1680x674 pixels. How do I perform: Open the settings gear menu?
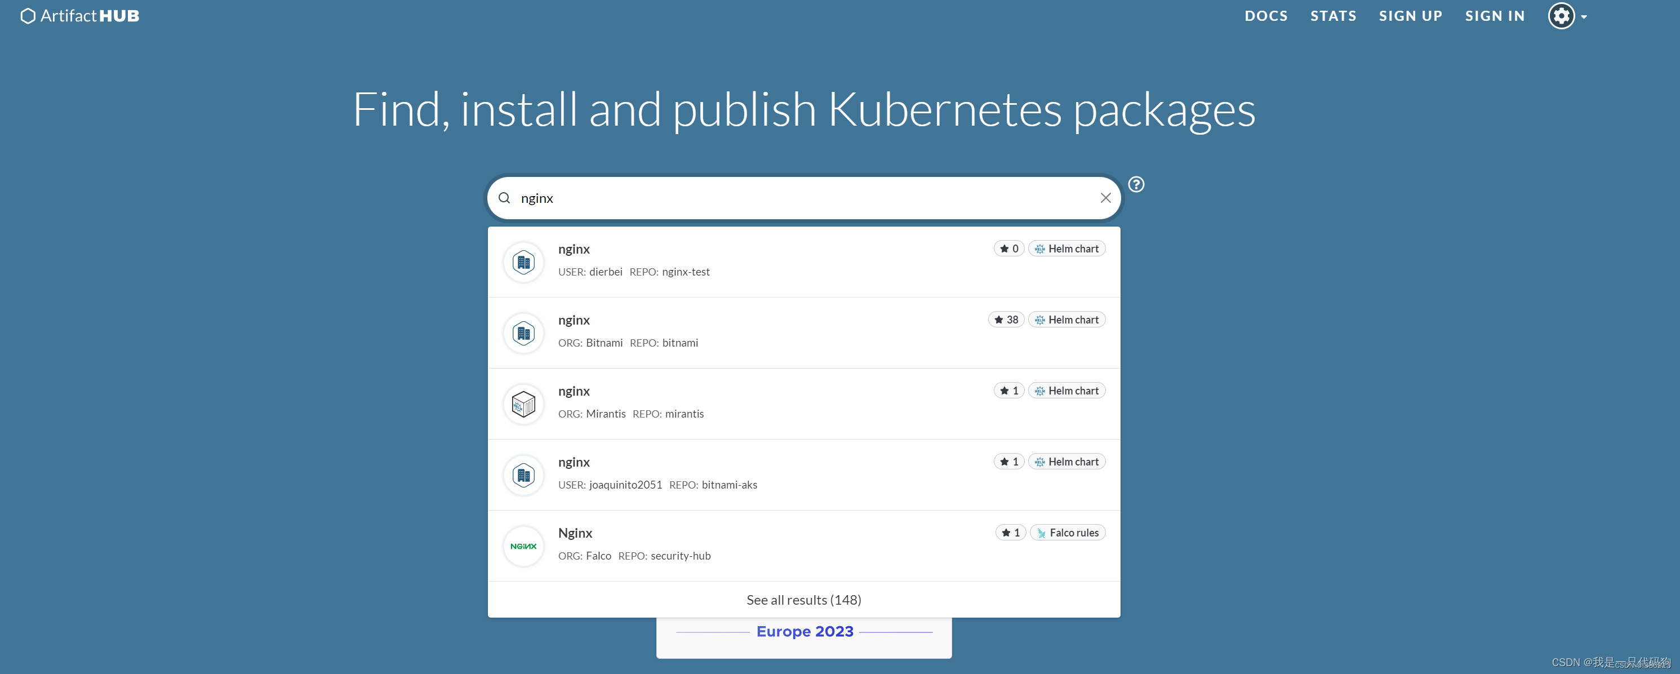pyautogui.click(x=1561, y=16)
